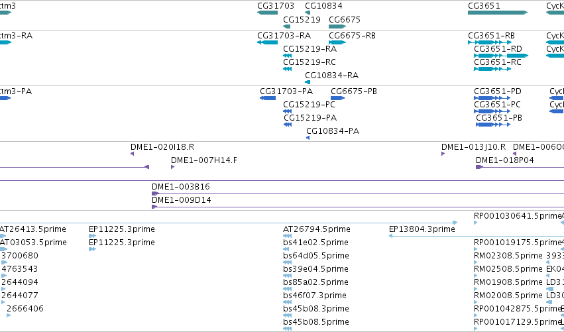
Task: Select the EP11225.3prime top feature
Action: pos(92,236)
